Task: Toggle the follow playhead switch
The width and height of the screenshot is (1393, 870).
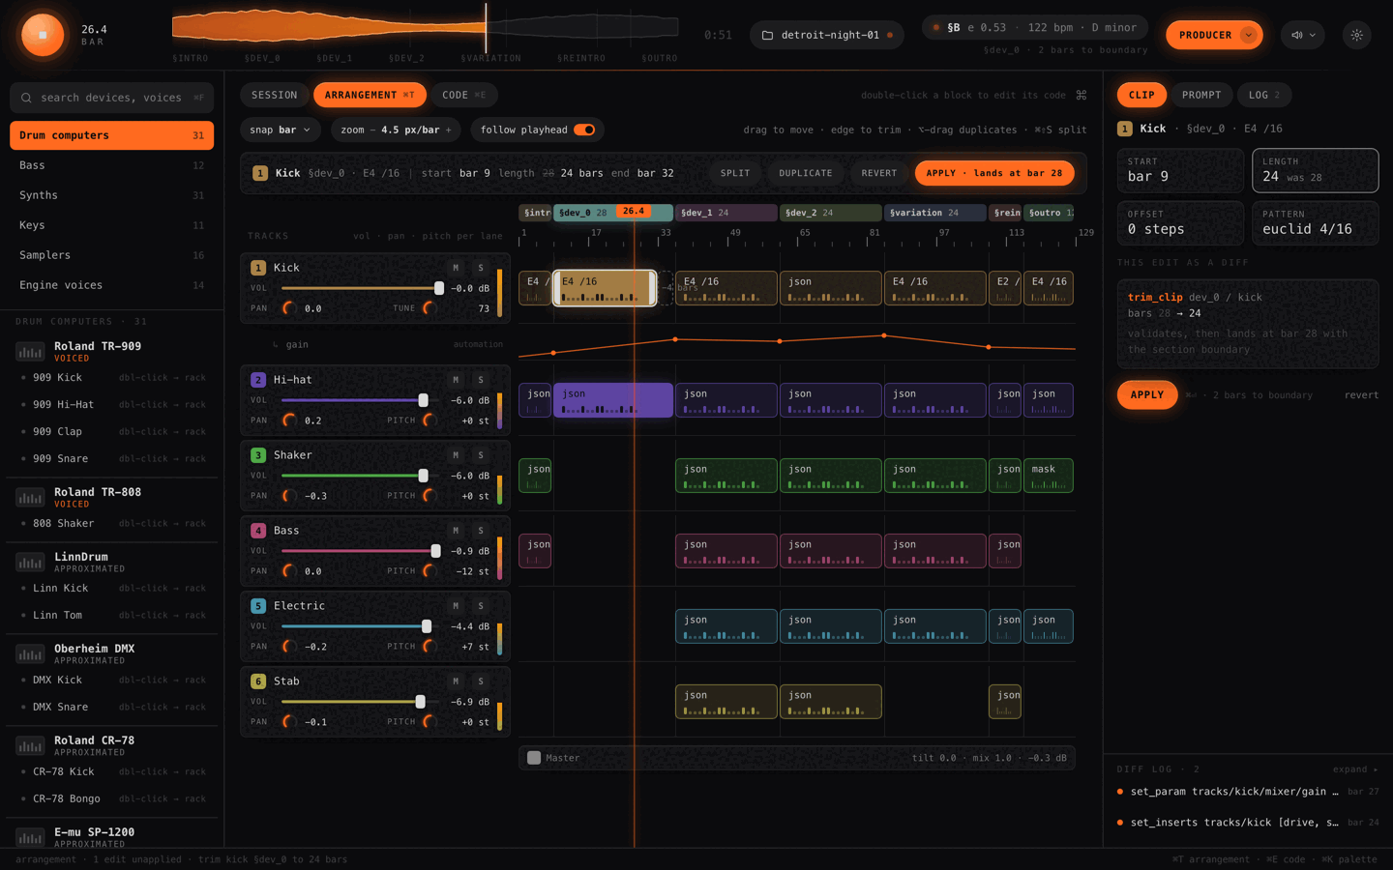Action: tap(584, 130)
